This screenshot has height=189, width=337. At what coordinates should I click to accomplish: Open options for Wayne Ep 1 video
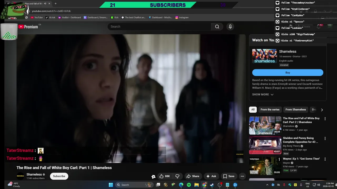click(325, 159)
